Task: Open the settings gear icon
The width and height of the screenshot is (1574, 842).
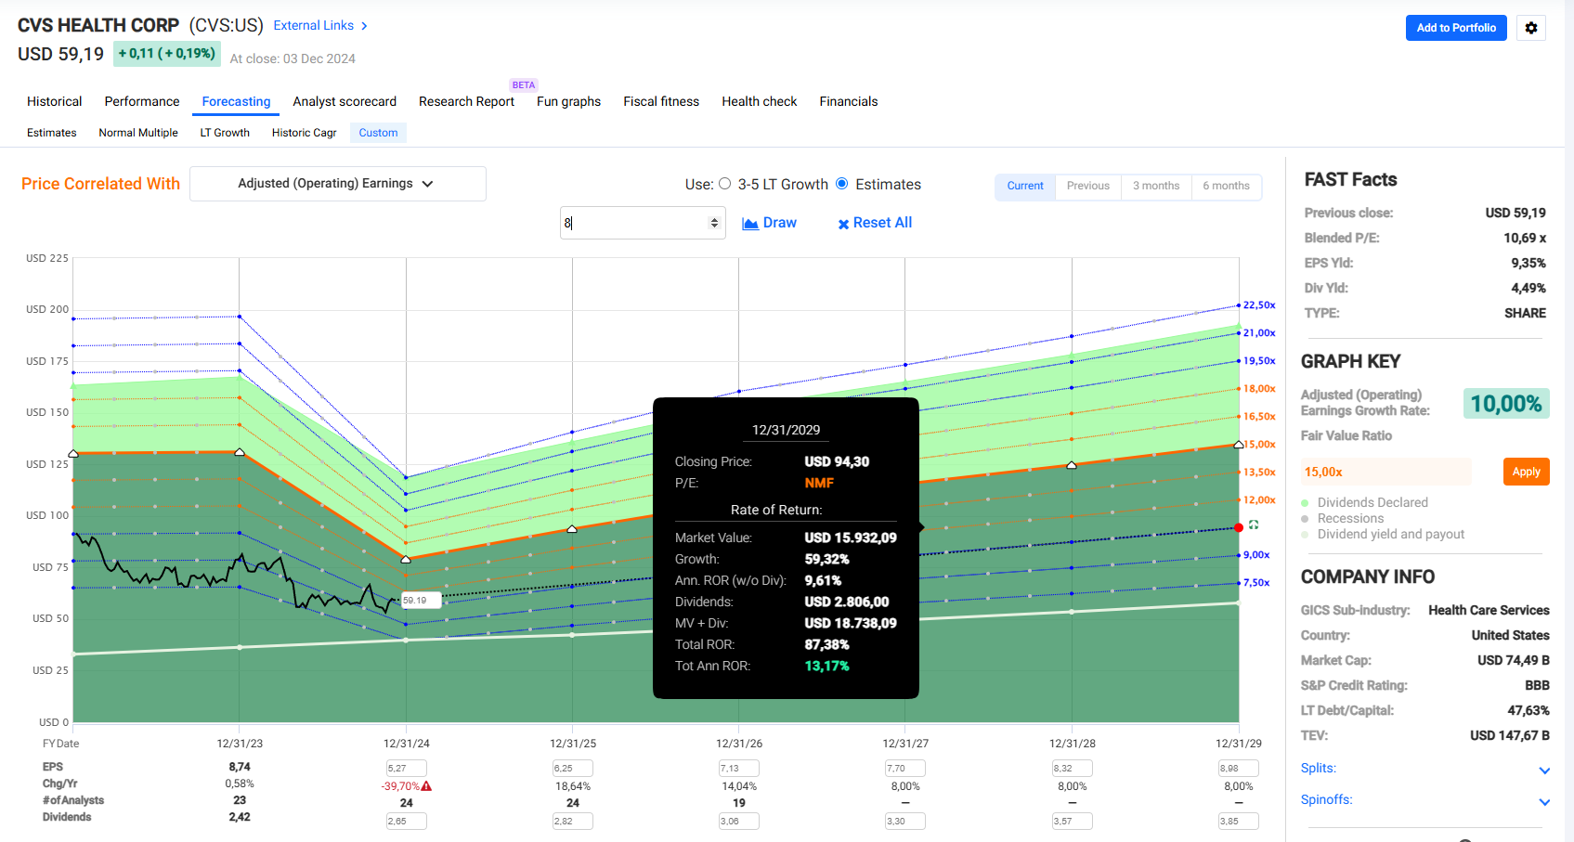Action: point(1530,28)
